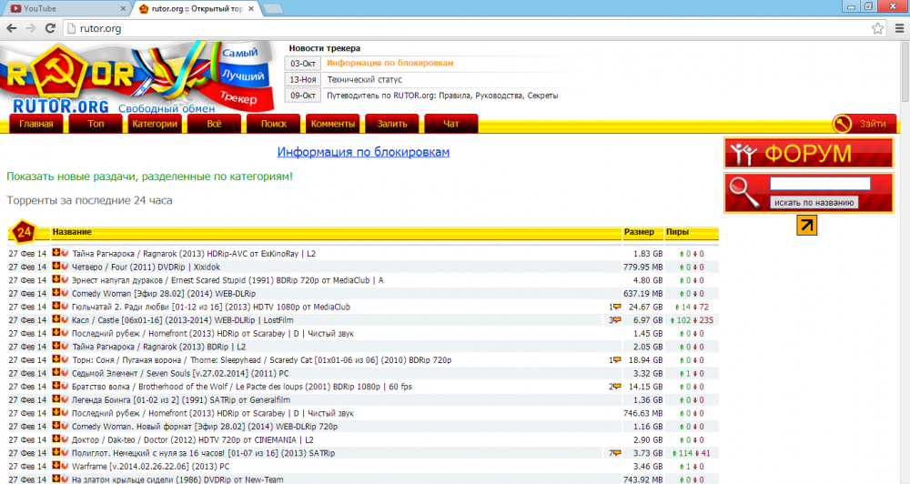Open Путеводитель по RUTOR.org news link

click(442, 96)
